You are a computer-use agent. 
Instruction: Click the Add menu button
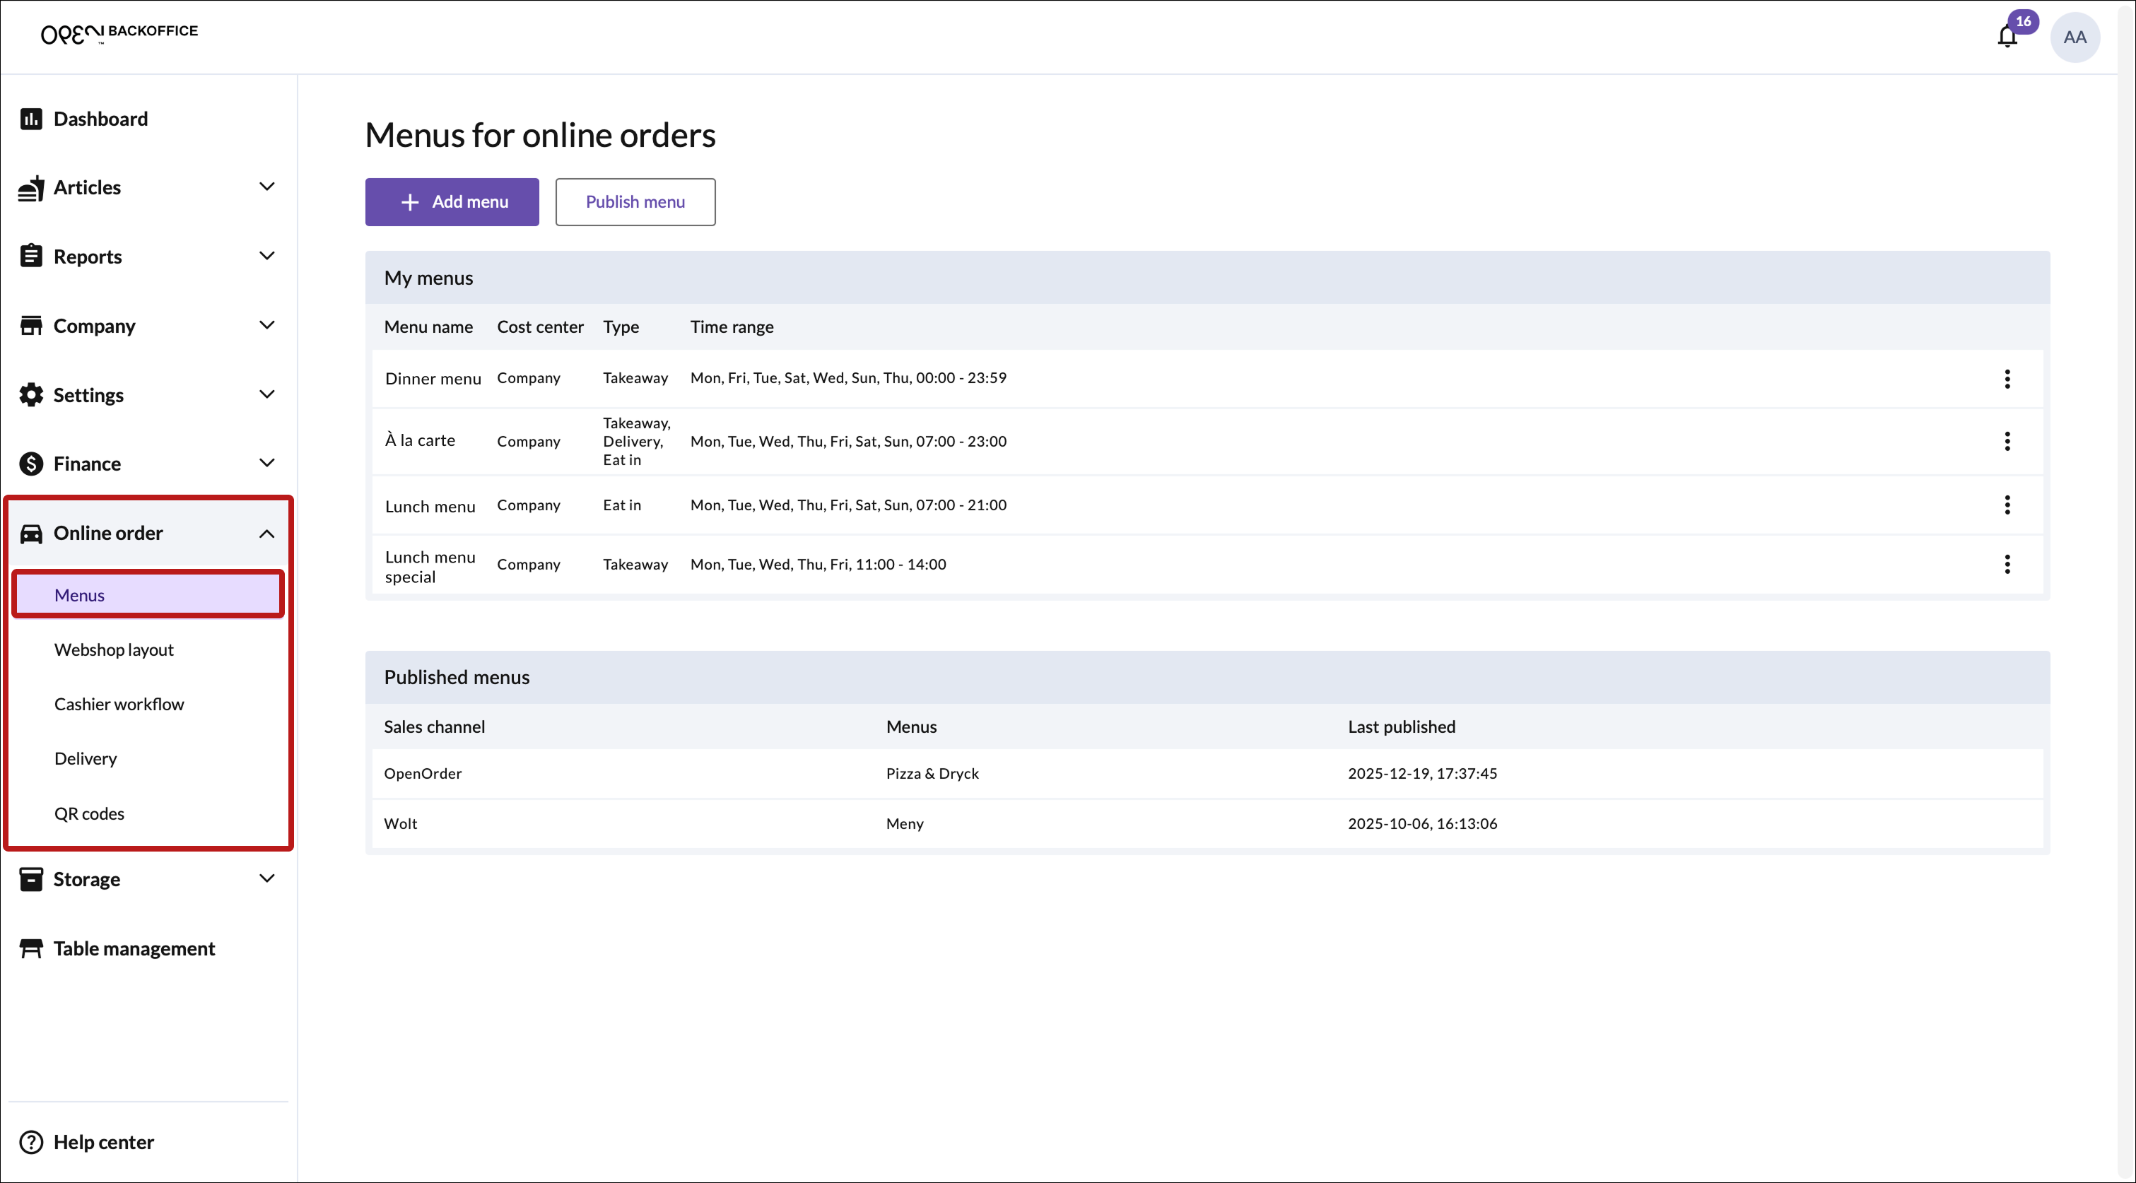click(452, 202)
